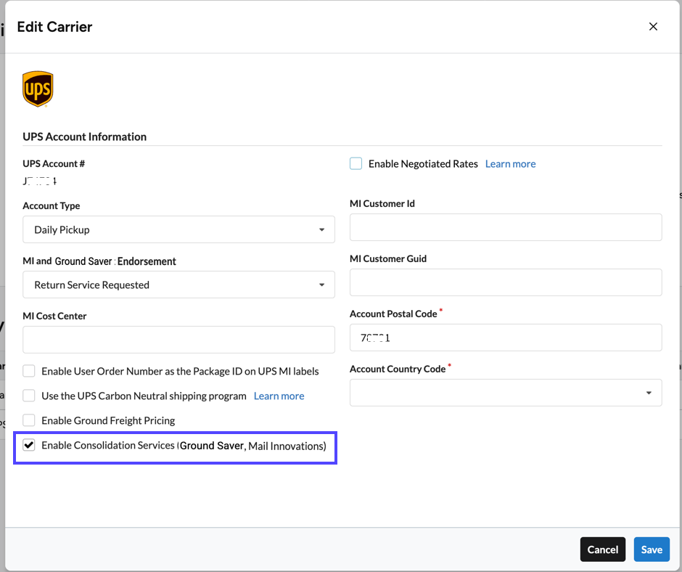Screen dimensions: 682x572
Task: Click the Account Country Code label
Action: tap(398, 369)
